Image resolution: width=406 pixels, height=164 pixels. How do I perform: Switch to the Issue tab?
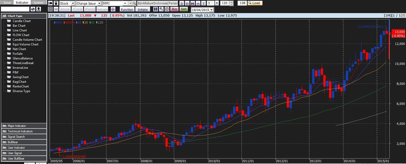(x=8, y=3)
